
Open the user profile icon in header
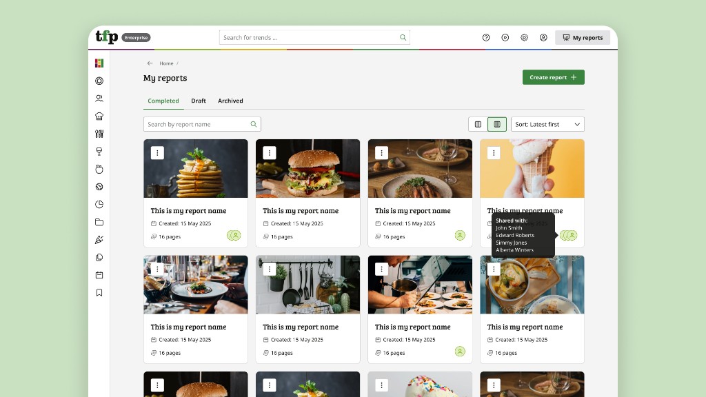click(543, 38)
